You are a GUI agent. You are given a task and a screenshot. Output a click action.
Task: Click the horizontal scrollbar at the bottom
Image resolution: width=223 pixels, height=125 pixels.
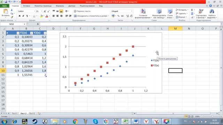(x=173, y=114)
